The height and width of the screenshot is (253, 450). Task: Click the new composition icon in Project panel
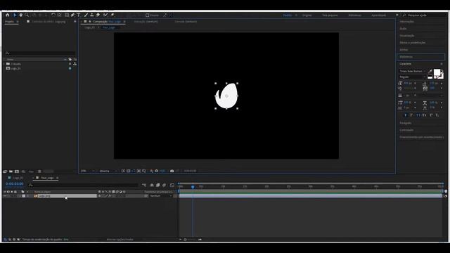tap(17, 171)
